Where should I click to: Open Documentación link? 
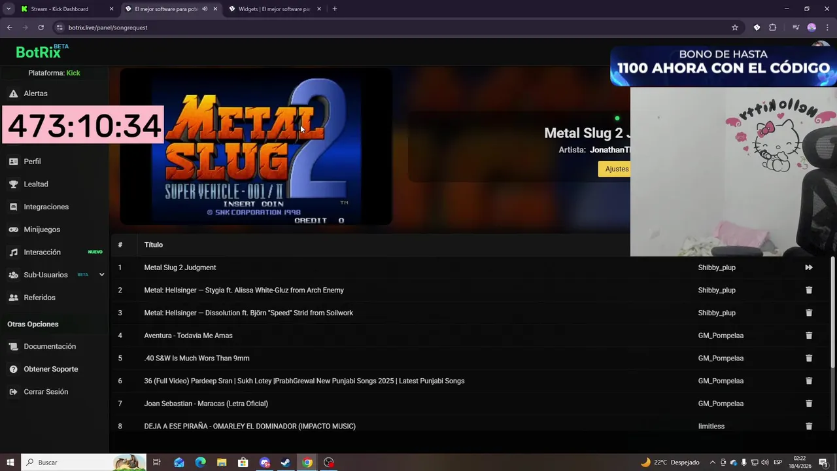[x=50, y=347]
